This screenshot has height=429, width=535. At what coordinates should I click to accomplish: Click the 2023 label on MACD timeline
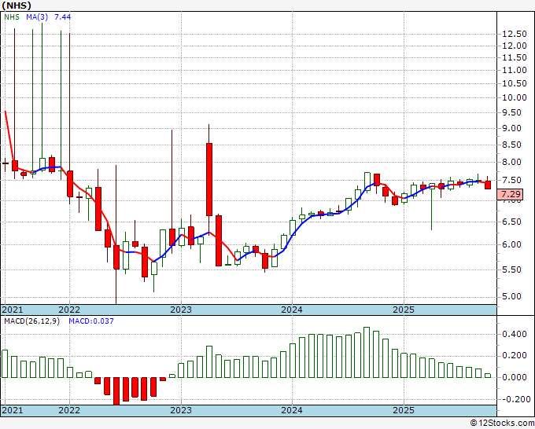pyautogui.click(x=181, y=410)
